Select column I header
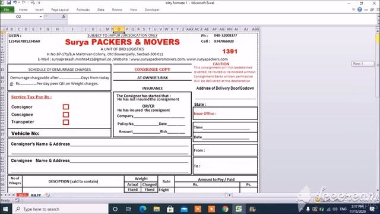 [72, 29]
